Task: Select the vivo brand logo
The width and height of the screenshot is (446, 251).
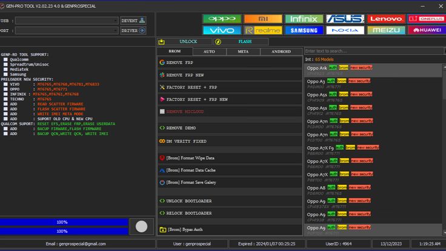Action: click(222, 30)
